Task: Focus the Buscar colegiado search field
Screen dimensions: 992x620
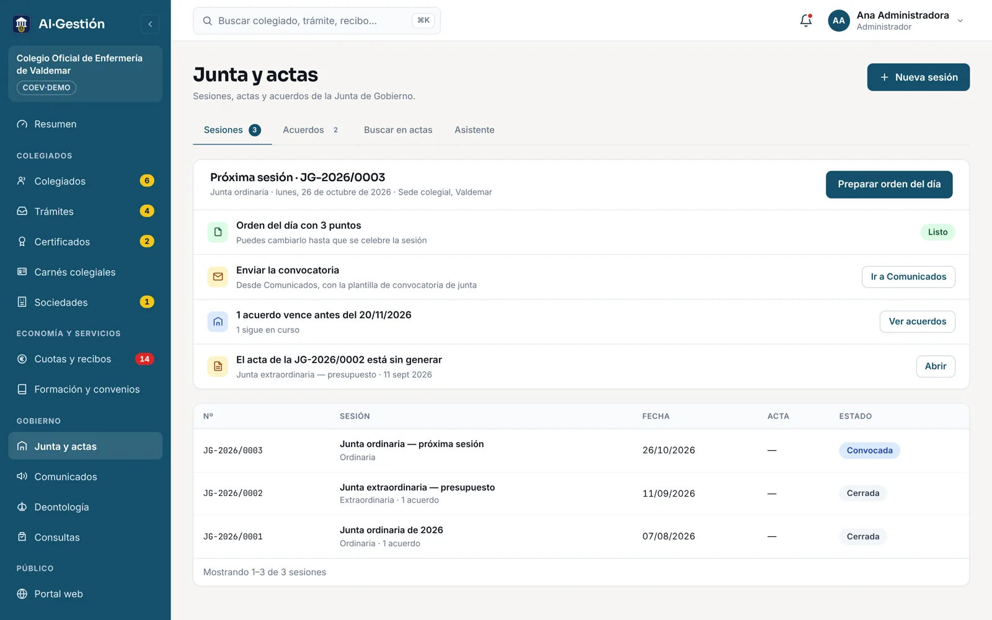Action: tap(317, 20)
